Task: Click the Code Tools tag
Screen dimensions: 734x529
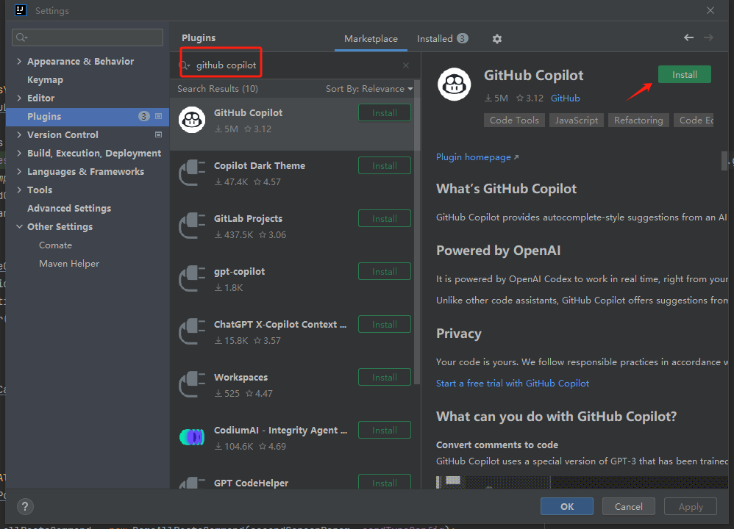Action: (x=514, y=120)
